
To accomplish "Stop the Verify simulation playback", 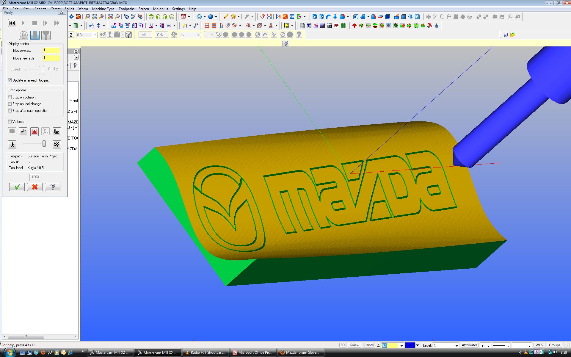I will pos(34,23).
